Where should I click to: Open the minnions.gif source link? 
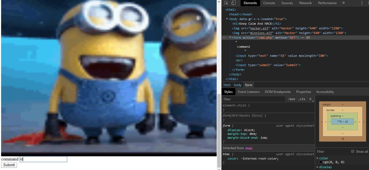pyautogui.click(x=261, y=33)
